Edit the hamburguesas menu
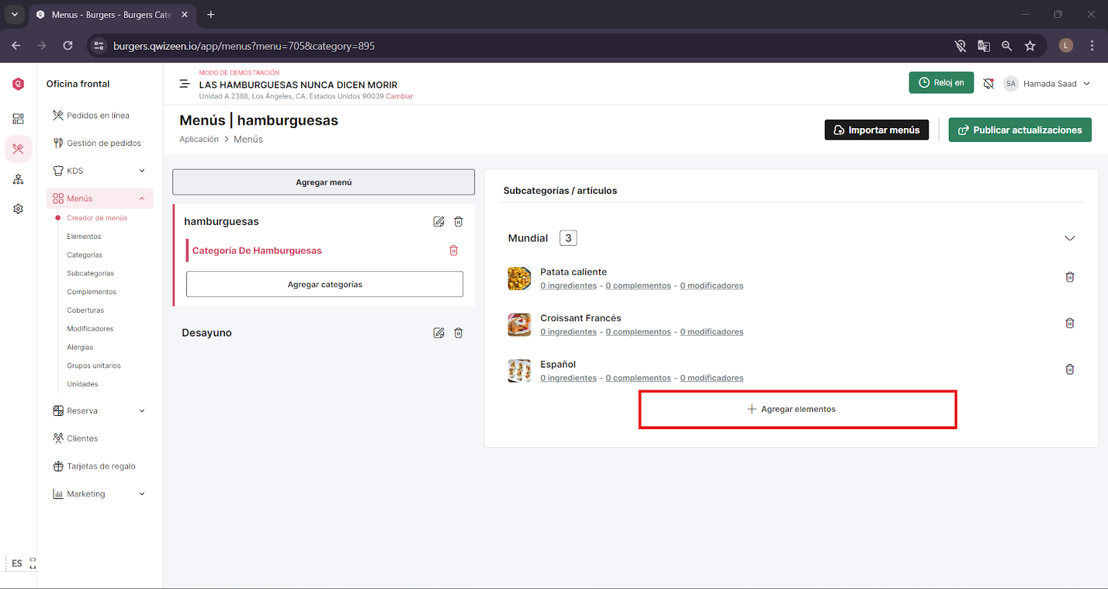Image resolution: width=1108 pixels, height=589 pixels. [438, 221]
